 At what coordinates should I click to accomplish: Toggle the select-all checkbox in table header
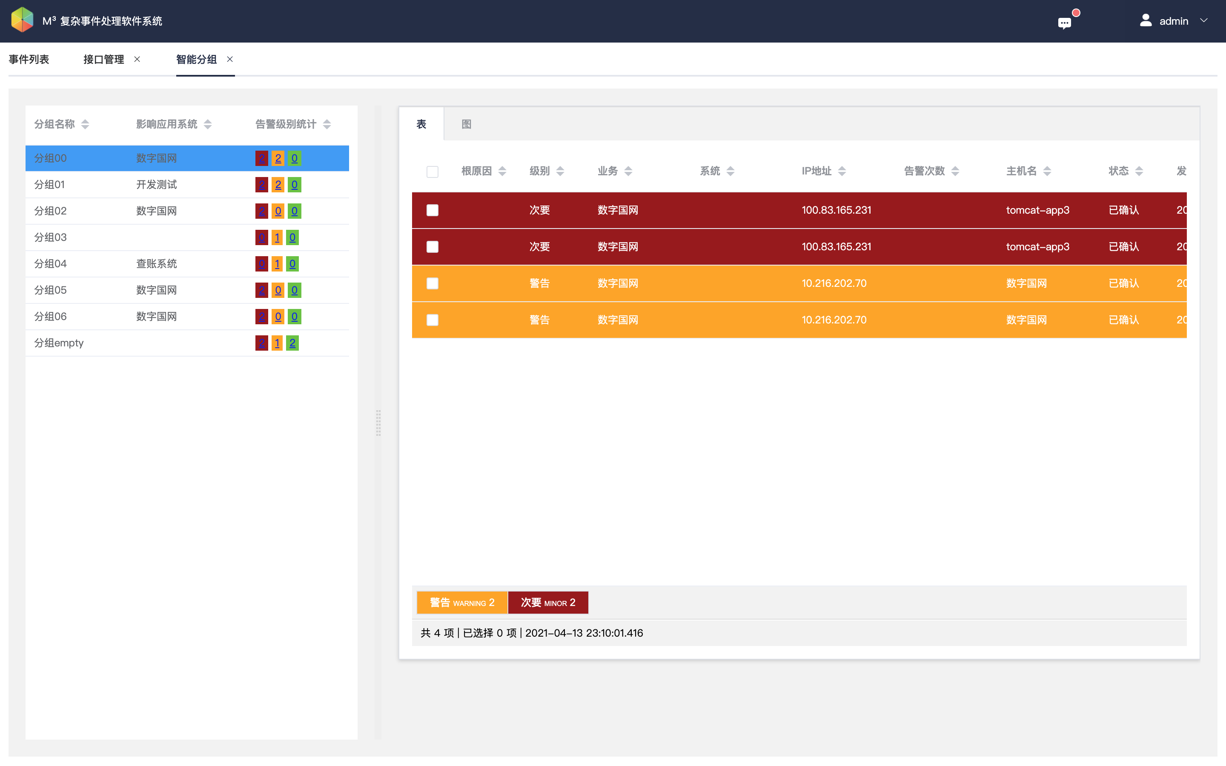(432, 172)
